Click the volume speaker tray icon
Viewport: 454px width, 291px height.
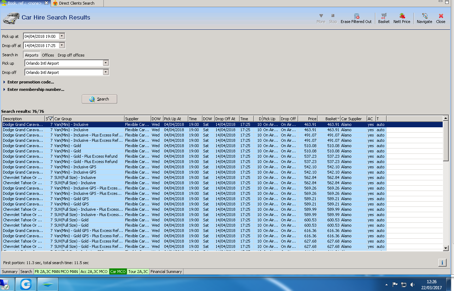[412, 284]
